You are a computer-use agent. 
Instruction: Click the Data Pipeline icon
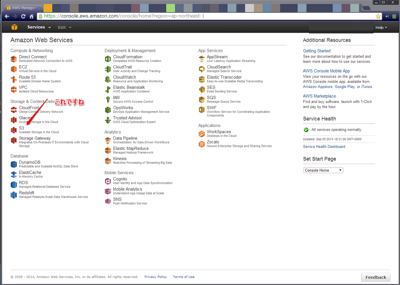[108, 140]
